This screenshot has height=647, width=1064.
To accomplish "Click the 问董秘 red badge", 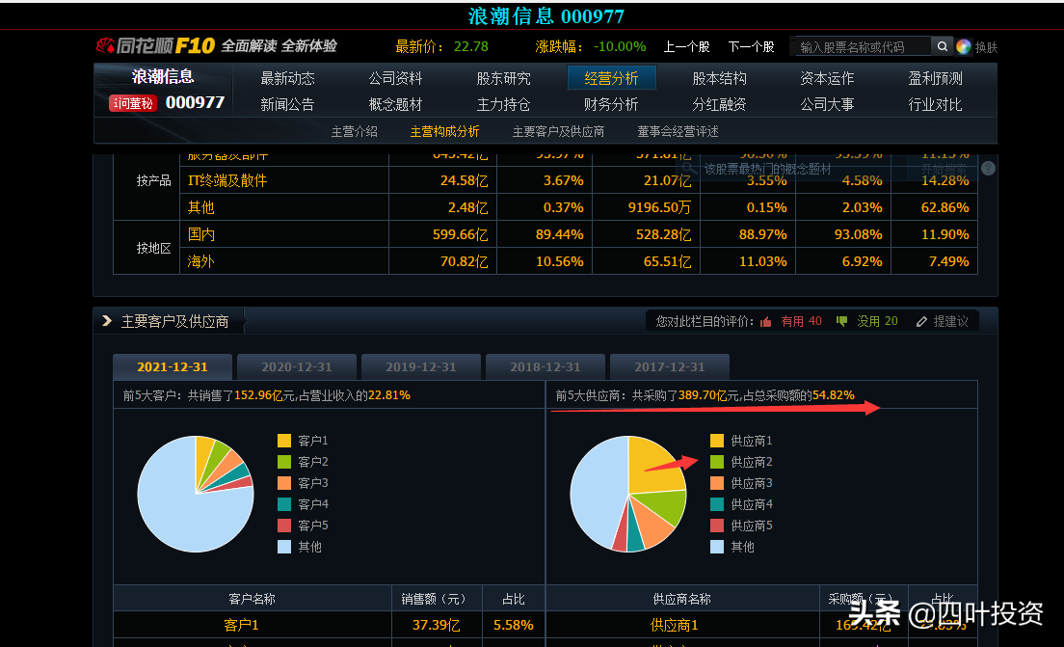I will coord(133,103).
